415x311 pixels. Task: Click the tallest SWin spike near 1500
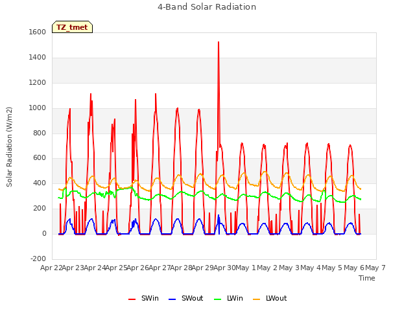tap(219, 42)
